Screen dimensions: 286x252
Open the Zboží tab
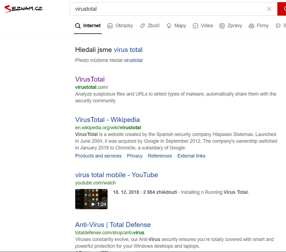coord(150,26)
